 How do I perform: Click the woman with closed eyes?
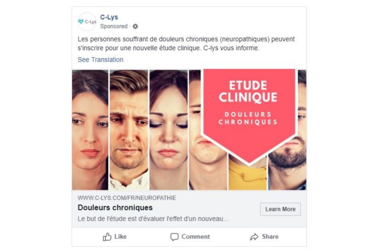168,130
